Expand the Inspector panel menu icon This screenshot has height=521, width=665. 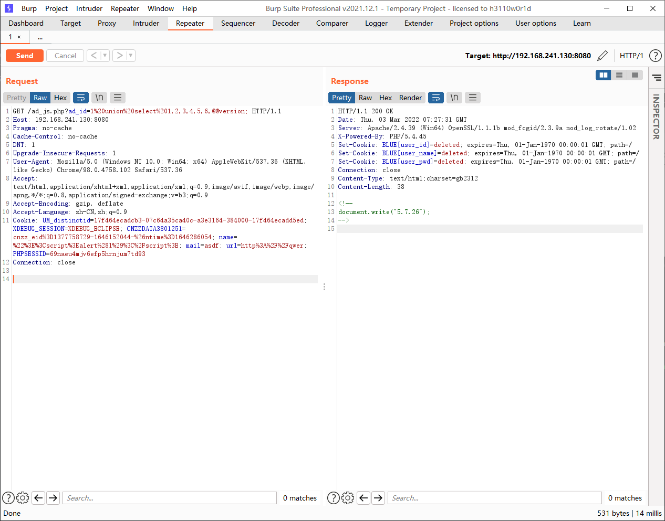tap(657, 78)
